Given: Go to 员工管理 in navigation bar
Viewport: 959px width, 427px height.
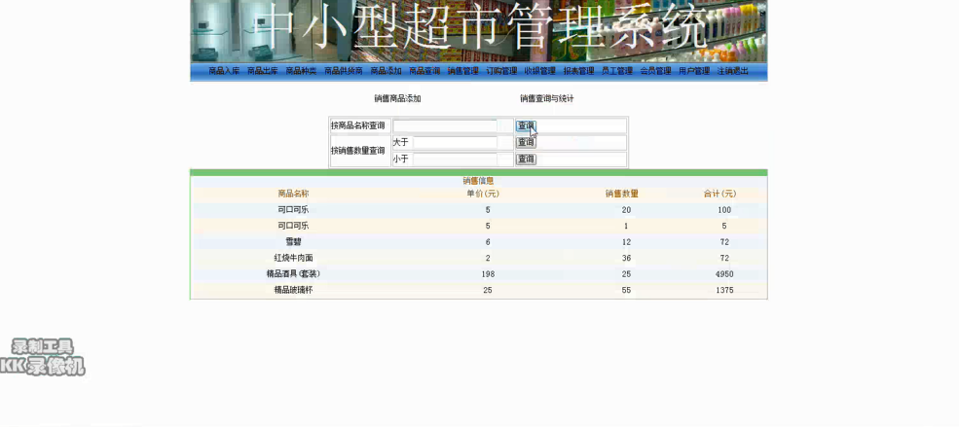Looking at the screenshot, I should [617, 71].
